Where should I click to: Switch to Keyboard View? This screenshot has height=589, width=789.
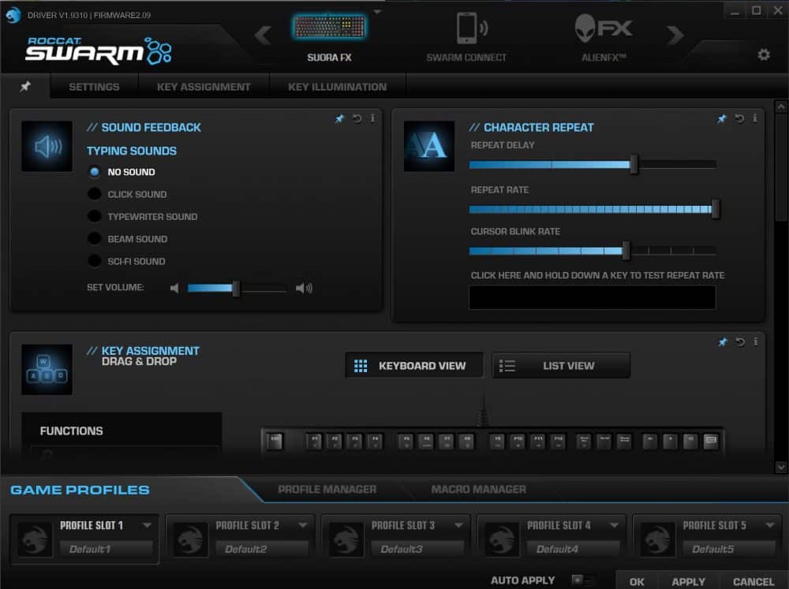(414, 366)
